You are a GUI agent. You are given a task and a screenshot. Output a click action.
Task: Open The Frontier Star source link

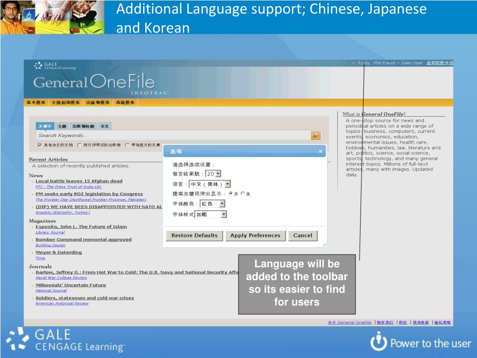[91, 200]
